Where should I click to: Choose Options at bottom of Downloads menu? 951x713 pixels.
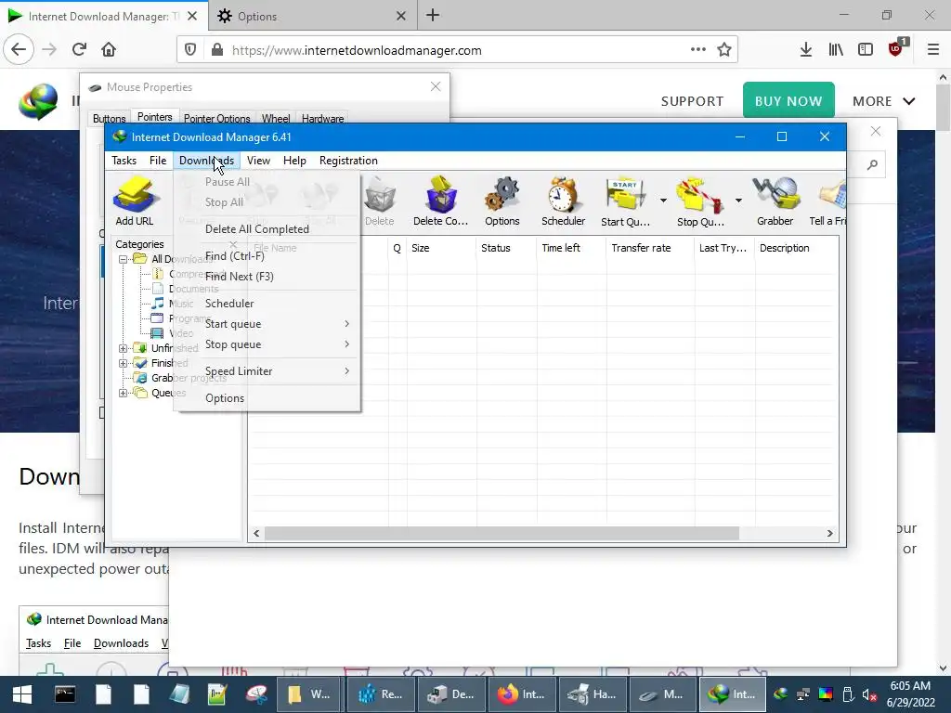click(267, 397)
